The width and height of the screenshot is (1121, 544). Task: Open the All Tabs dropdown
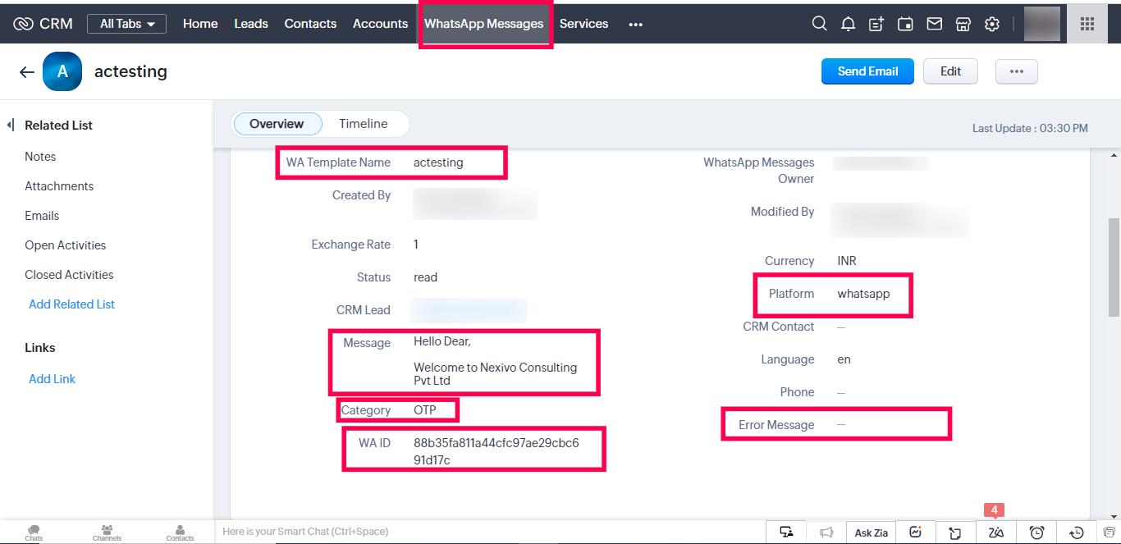pos(126,24)
